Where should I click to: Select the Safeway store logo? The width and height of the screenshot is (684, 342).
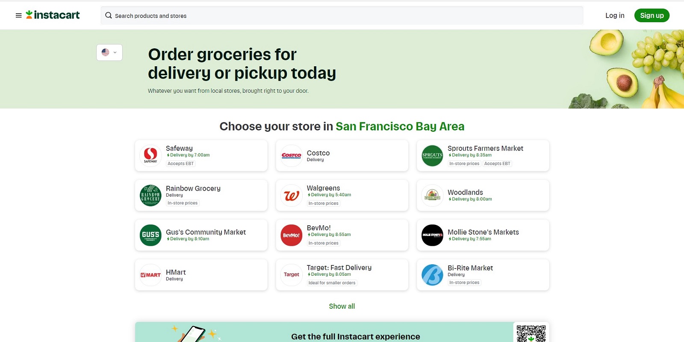pos(150,155)
